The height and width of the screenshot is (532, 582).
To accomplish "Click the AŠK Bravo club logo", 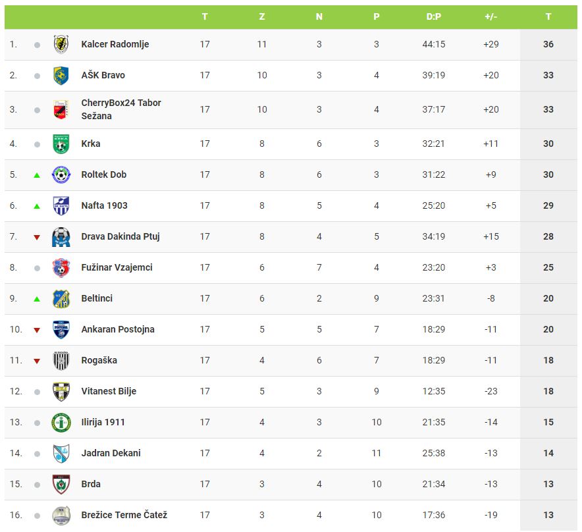I will [x=61, y=75].
